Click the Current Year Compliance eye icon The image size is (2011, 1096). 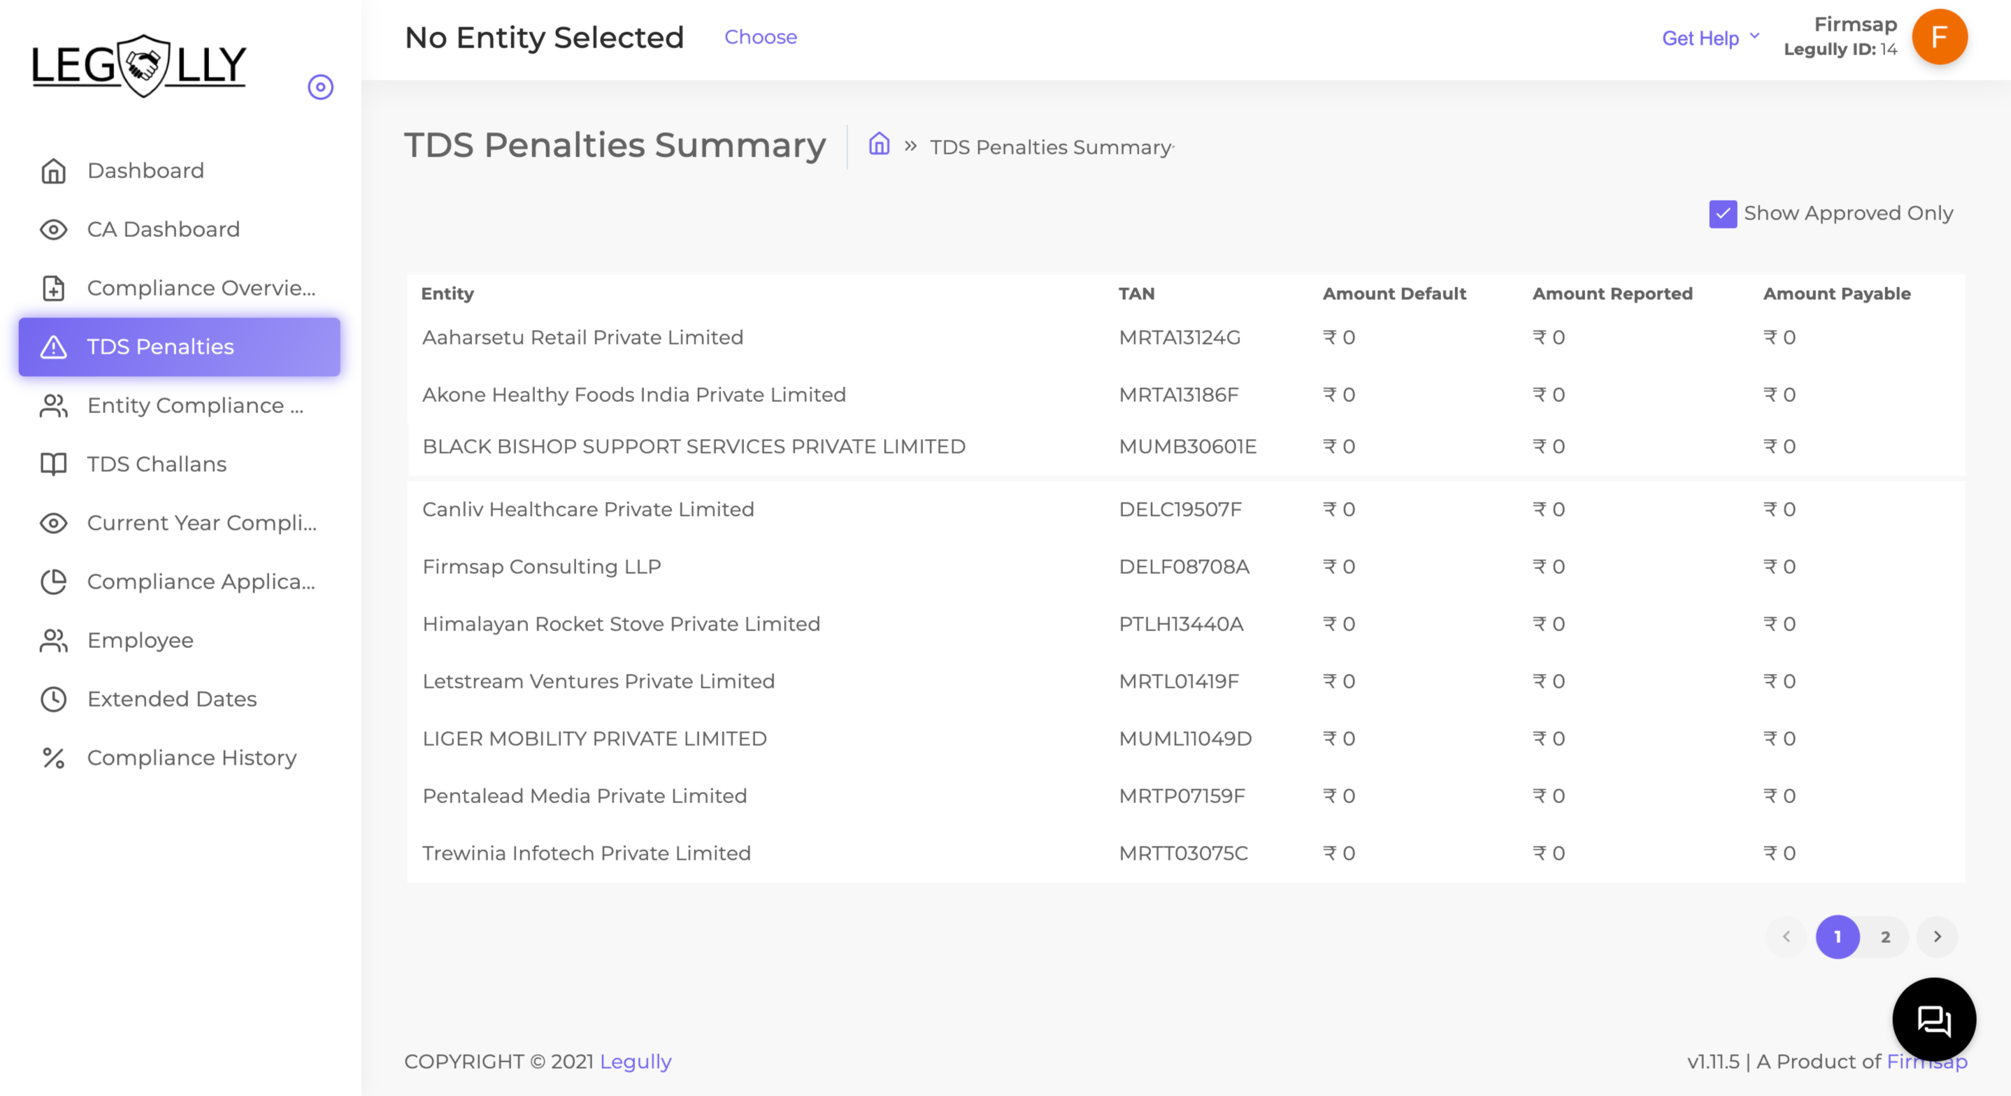click(53, 522)
